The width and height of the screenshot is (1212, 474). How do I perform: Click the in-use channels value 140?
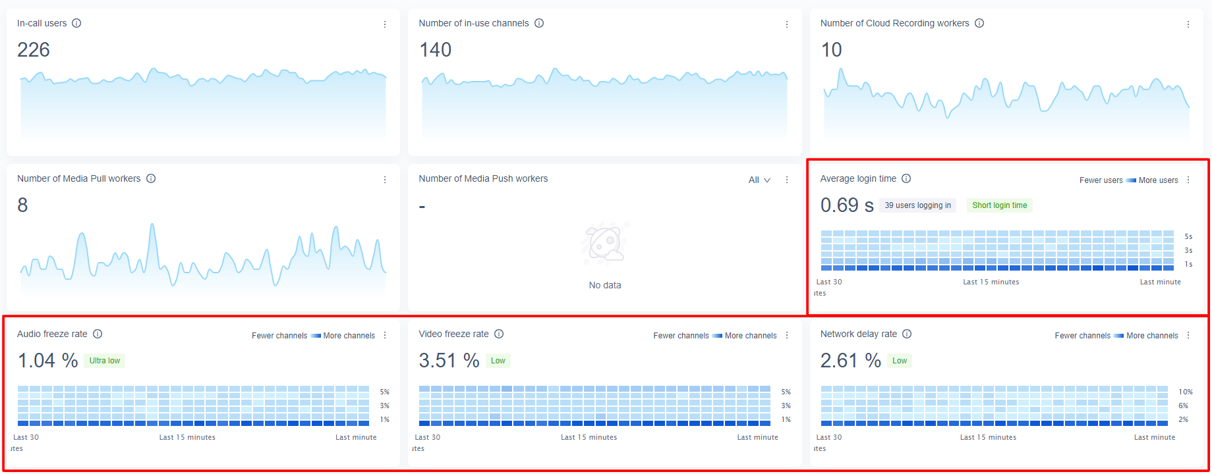435,50
